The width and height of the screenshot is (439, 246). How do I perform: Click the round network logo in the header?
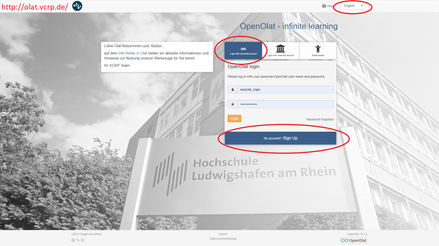coord(77,6)
